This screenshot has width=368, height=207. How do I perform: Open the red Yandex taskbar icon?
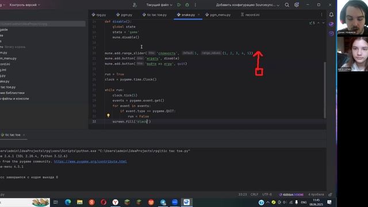[x=92, y=202]
